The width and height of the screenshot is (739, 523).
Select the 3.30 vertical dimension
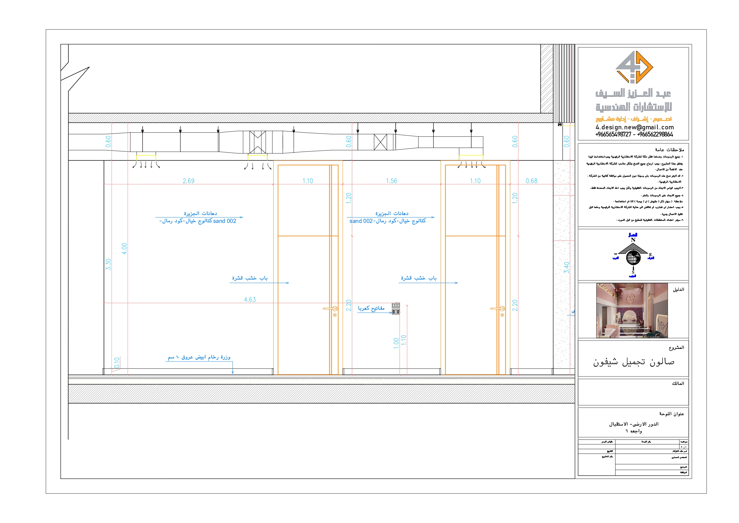(108, 264)
